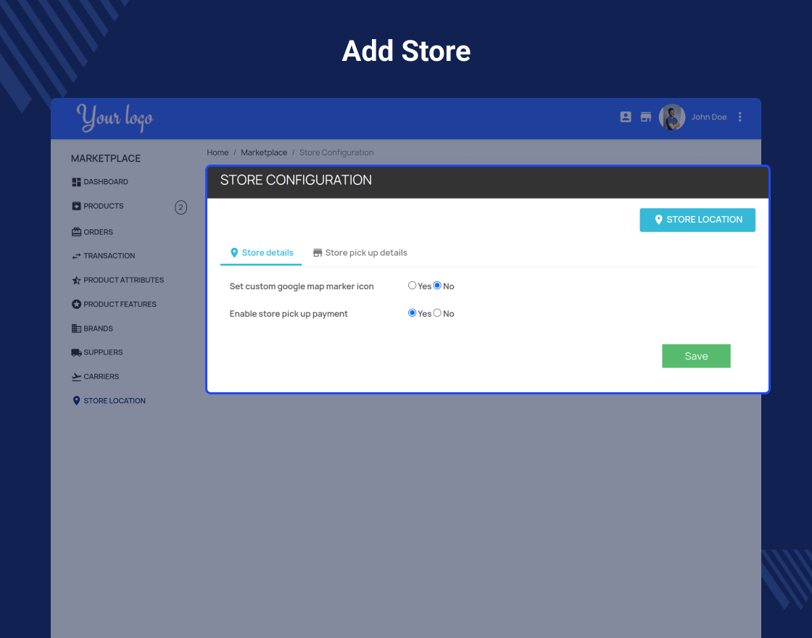The image size is (812, 638).
Task: Select Yes for custom google map marker icon
Action: (x=413, y=286)
